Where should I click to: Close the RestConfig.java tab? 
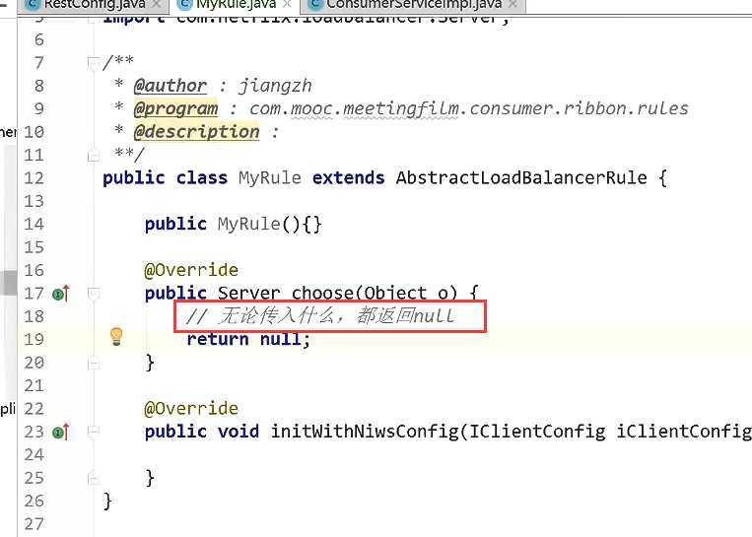[157, 5]
